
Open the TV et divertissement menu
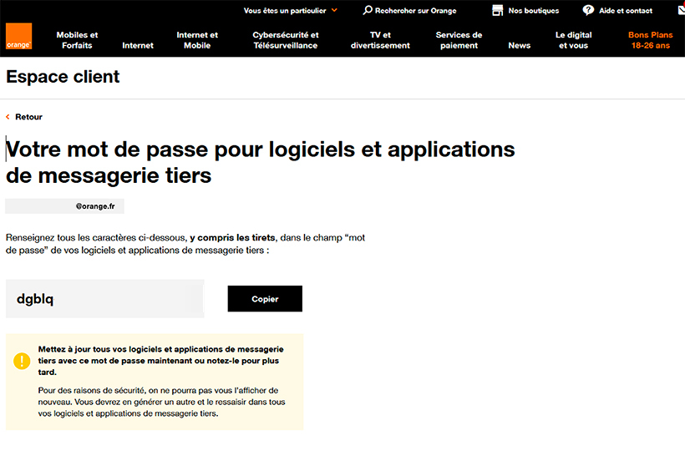coord(380,40)
